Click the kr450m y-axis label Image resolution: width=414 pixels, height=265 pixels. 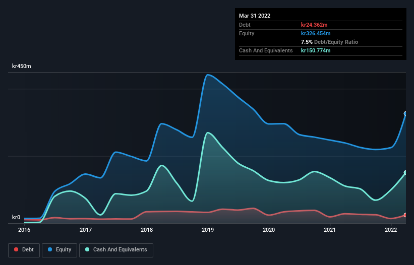click(21, 66)
